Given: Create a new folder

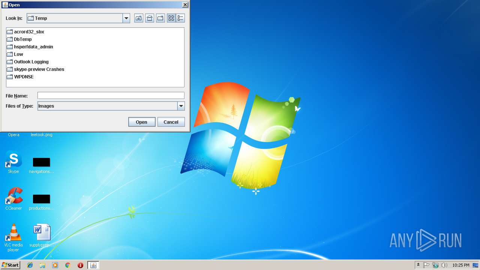Looking at the screenshot, I should 160,18.
